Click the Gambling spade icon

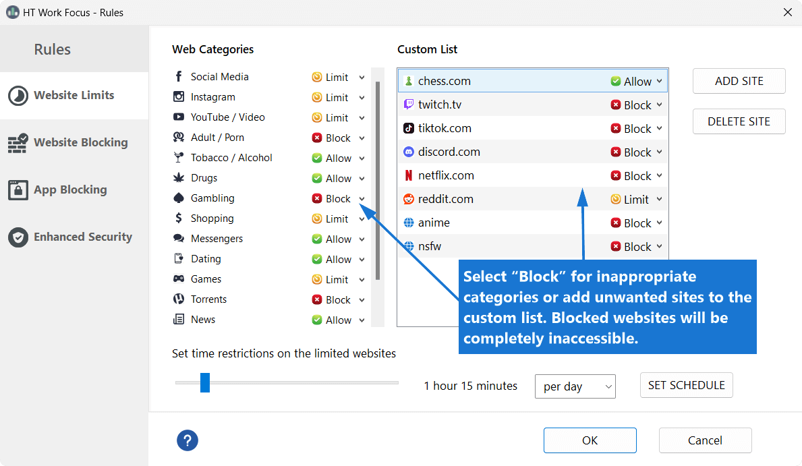coord(179,198)
